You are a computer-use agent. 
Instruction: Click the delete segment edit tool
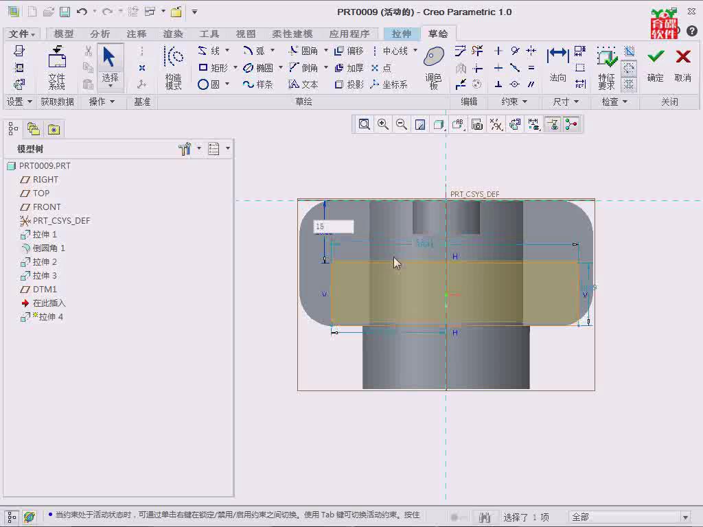click(x=477, y=51)
